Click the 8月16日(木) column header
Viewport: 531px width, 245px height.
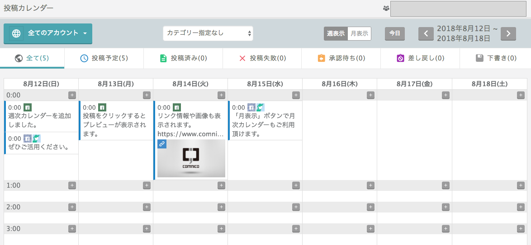(340, 84)
